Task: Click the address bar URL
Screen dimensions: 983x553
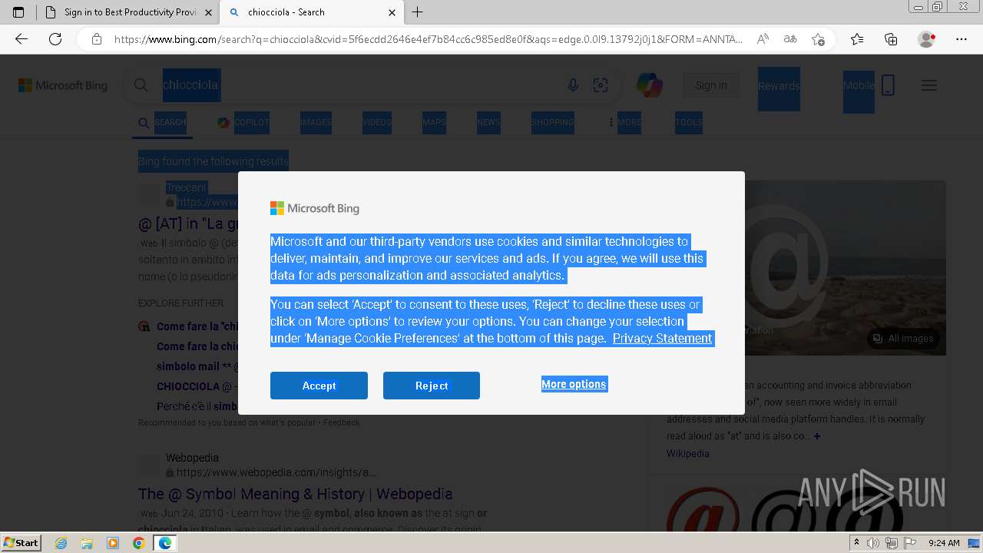Action: point(429,39)
